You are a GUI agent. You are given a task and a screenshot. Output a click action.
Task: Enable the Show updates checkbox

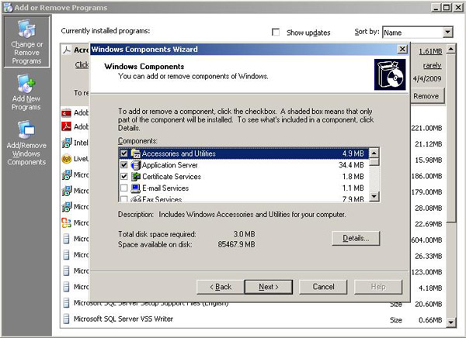(x=276, y=32)
